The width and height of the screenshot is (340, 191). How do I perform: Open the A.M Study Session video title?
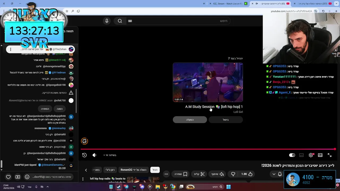tap(214, 107)
